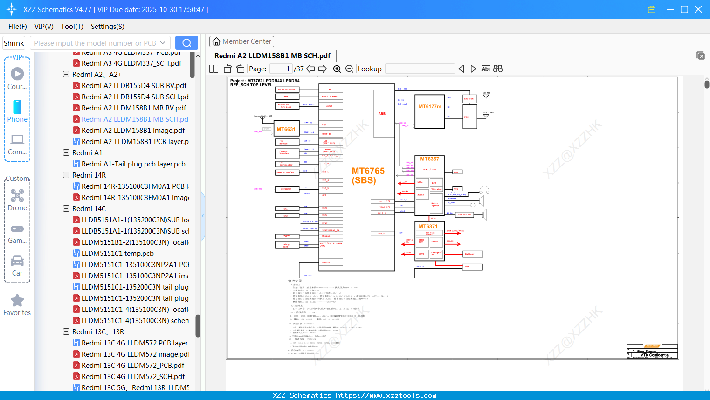Click the binoculars search icon
Image resolution: width=710 pixels, height=400 pixels.
click(x=498, y=69)
